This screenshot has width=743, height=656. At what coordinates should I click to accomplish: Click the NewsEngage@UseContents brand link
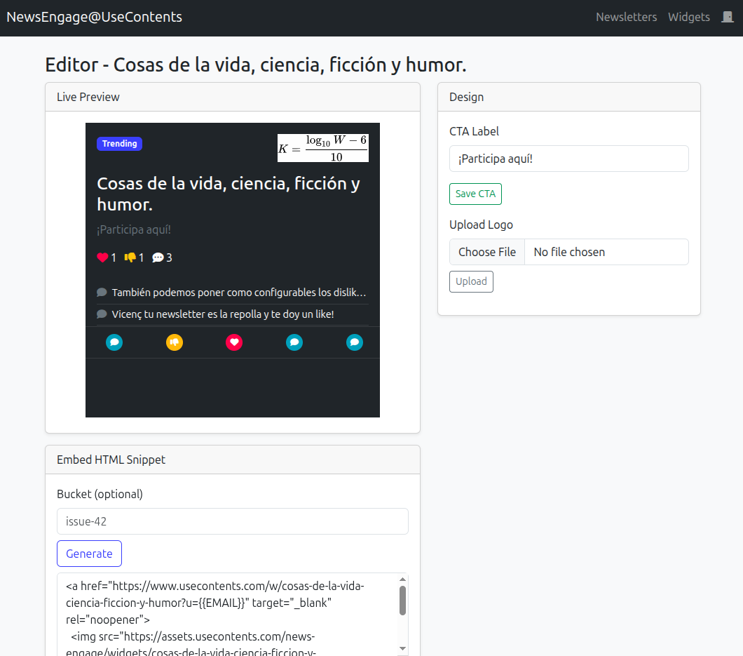click(x=94, y=17)
